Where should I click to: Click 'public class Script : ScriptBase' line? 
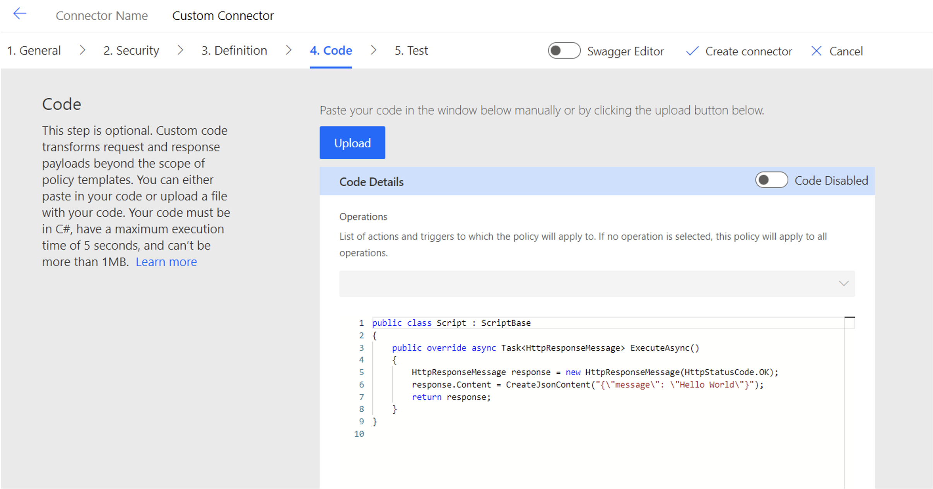tap(451, 323)
